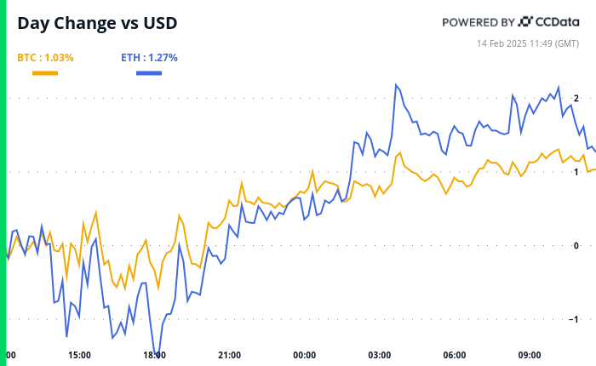Select the 09:00 x-axis label
596x366 pixels.
[529, 354]
